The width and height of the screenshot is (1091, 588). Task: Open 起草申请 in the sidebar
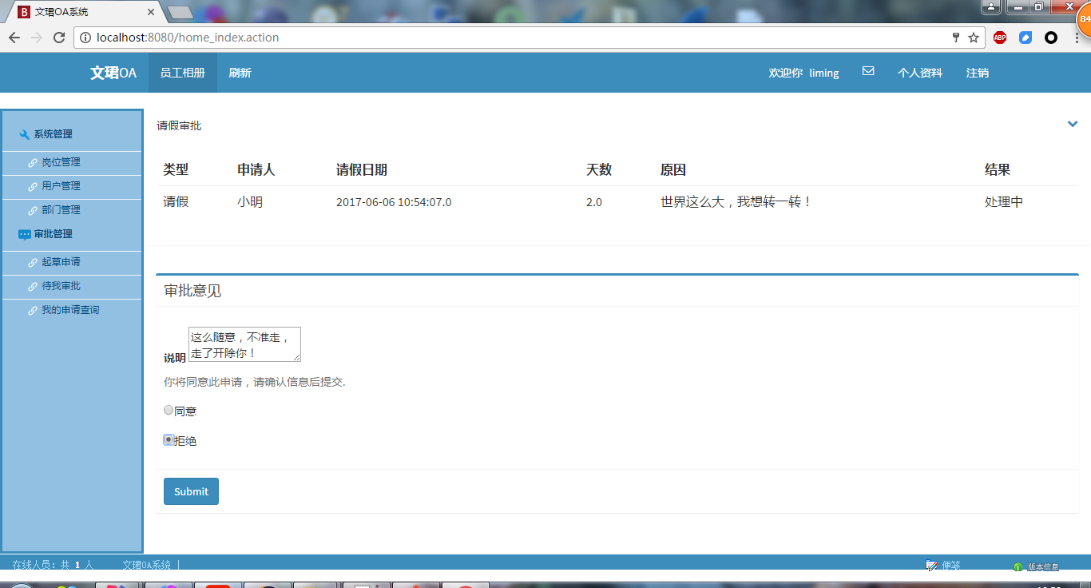pyautogui.click(x=61, y=262)
